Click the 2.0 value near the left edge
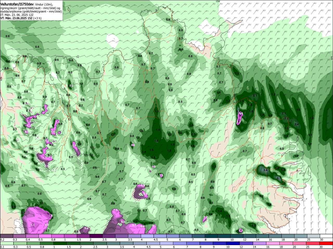This screenshot has width=333, height=249. 14,207
